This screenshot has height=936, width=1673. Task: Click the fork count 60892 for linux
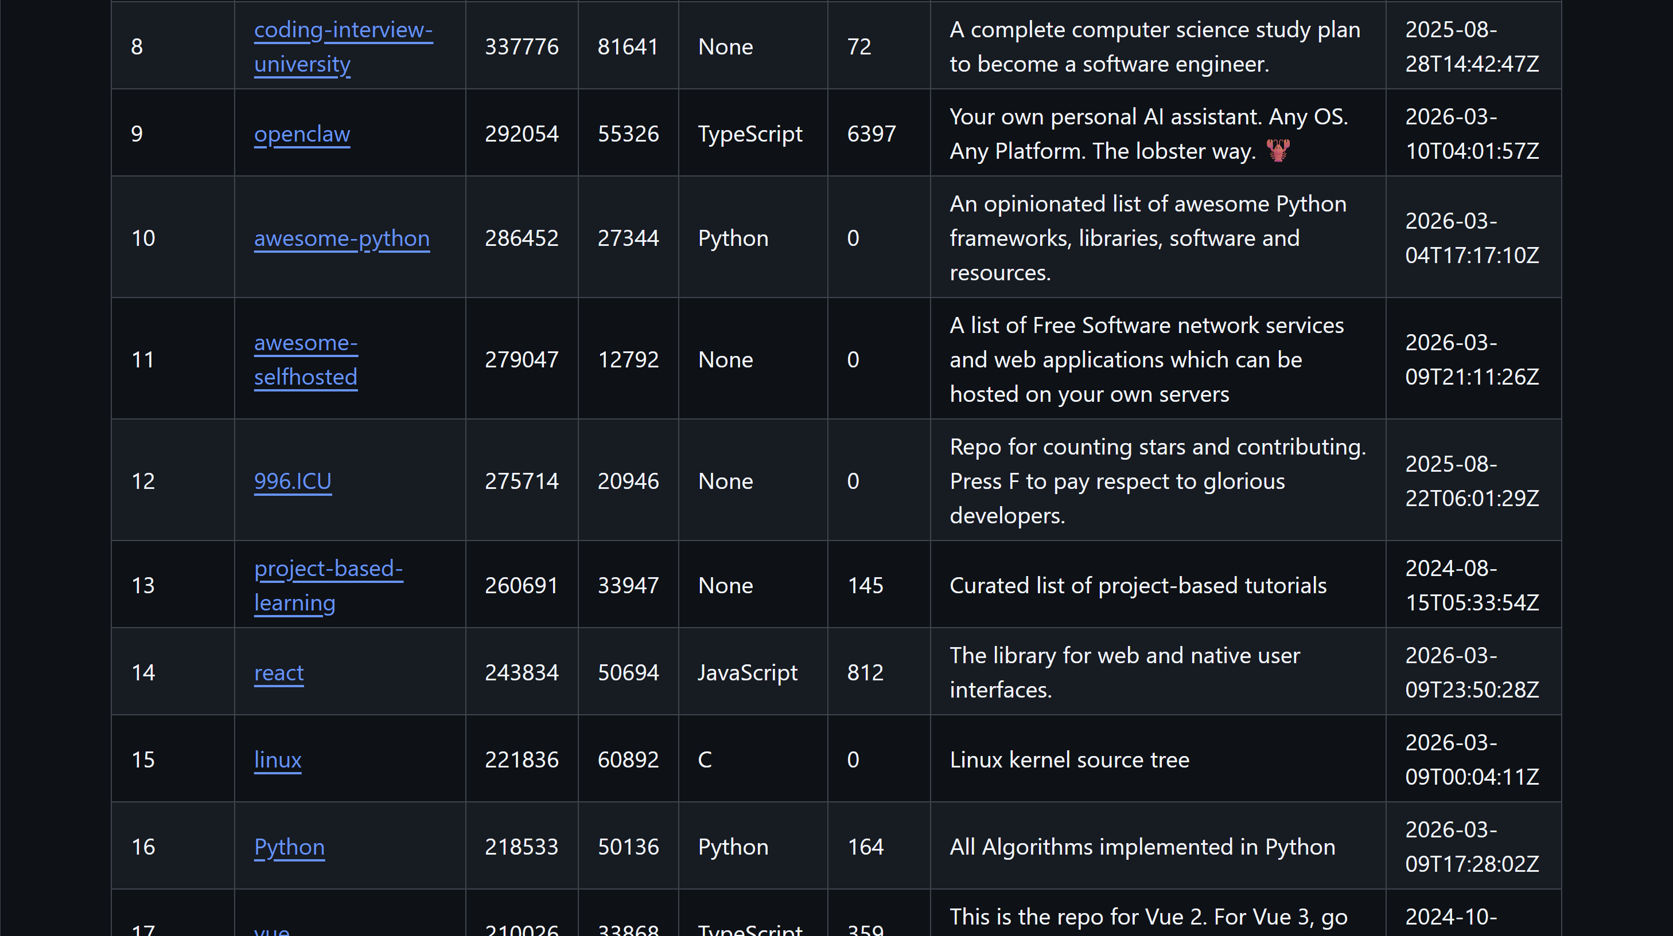point(628,759)
